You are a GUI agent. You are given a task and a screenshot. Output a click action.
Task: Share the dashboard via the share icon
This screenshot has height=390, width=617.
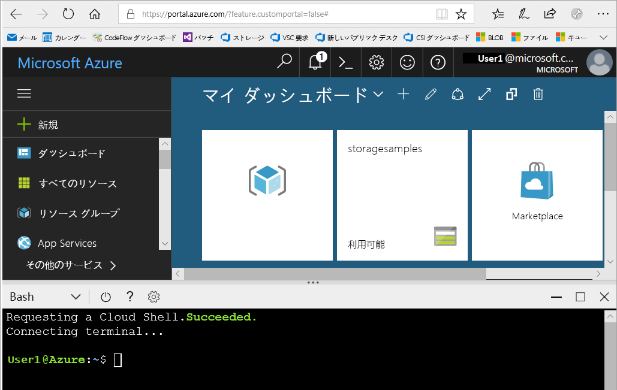(457, 94)
